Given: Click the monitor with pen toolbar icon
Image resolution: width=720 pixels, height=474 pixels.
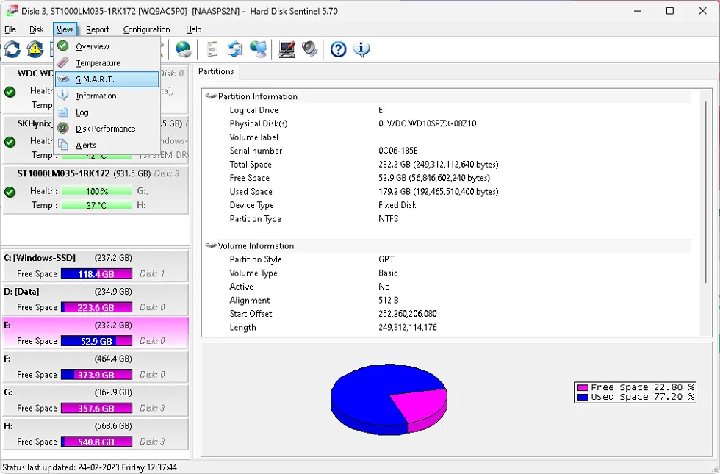Looking at the screenshot, I should point(287,49).
